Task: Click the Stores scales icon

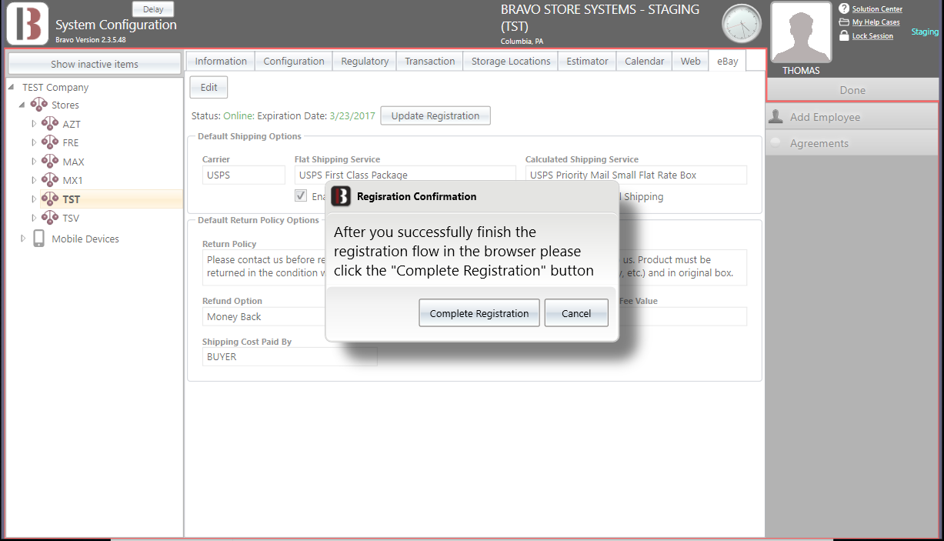Action: [38, 105]
